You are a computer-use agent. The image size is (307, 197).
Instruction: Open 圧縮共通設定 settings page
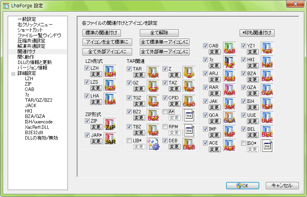[31, 41]
